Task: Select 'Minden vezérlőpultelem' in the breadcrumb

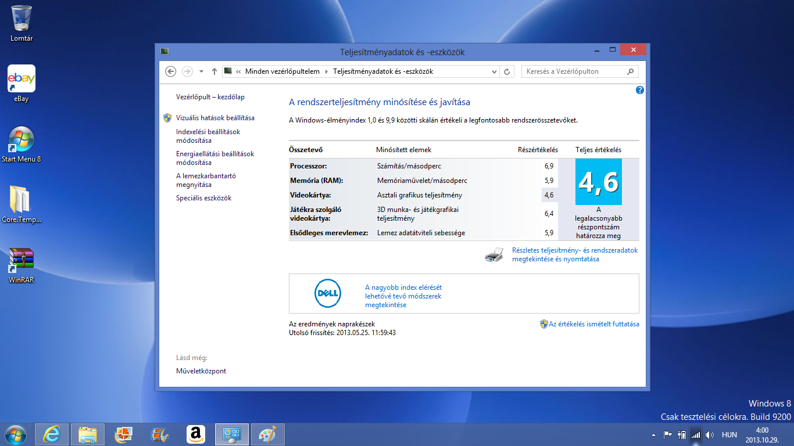Action: point(282,71)
